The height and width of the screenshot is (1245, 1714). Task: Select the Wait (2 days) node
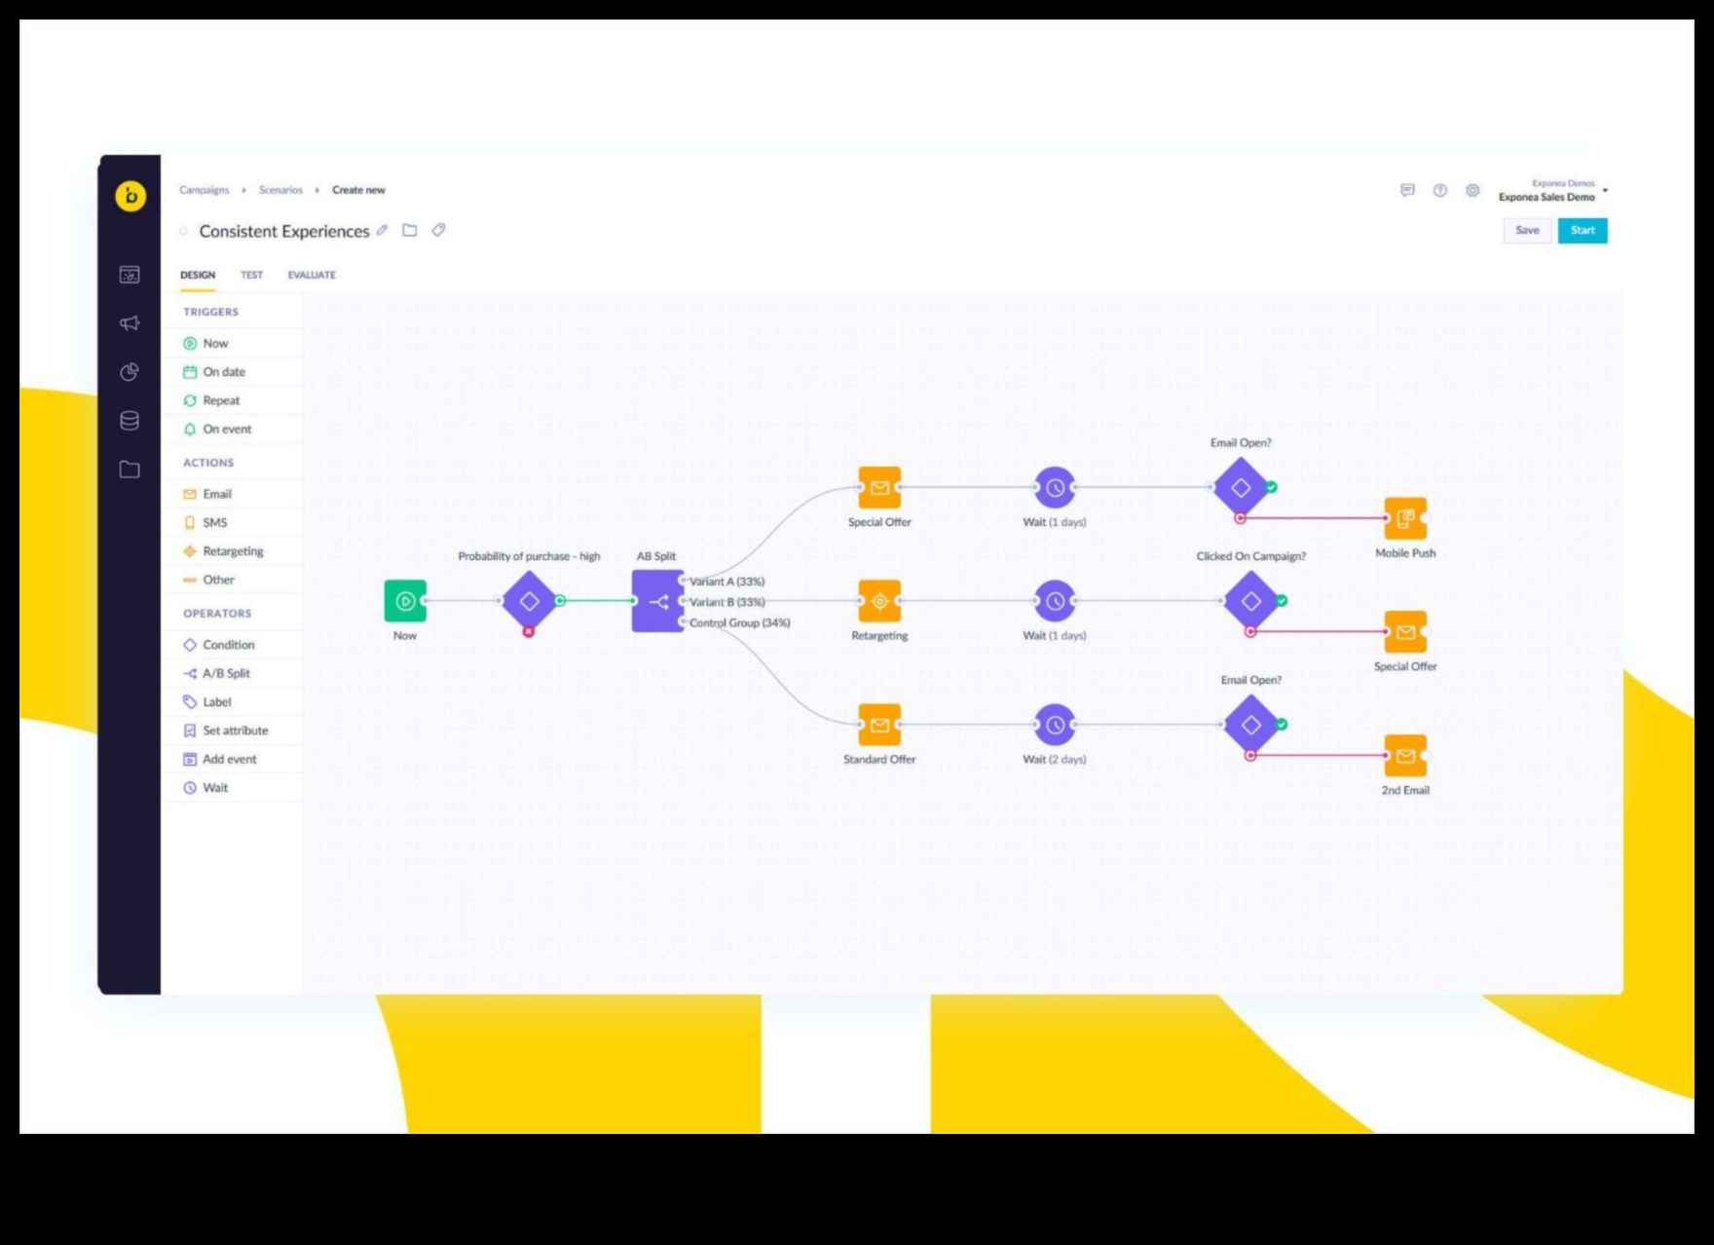[1055, 725]
